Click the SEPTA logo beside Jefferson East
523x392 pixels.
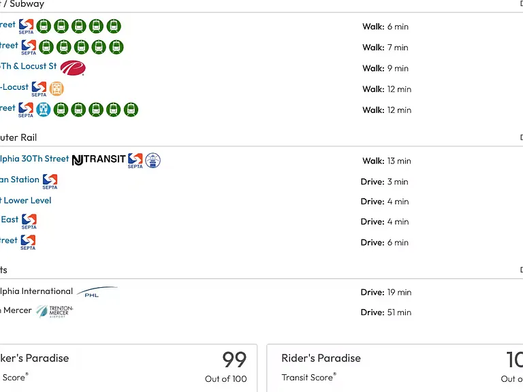point(29,222)
